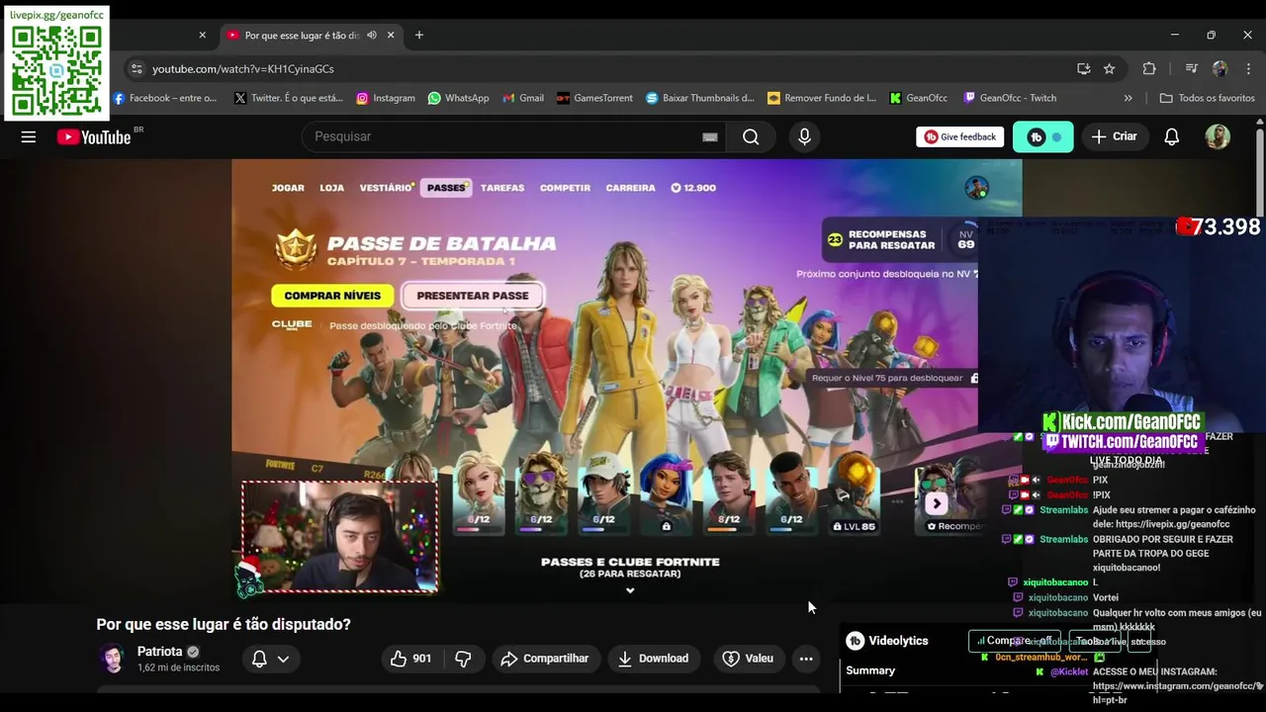The height and width of the screenshot is (712, 1266).
Task: Bookmark this page with the star
Action: (x=1109, y=69)
